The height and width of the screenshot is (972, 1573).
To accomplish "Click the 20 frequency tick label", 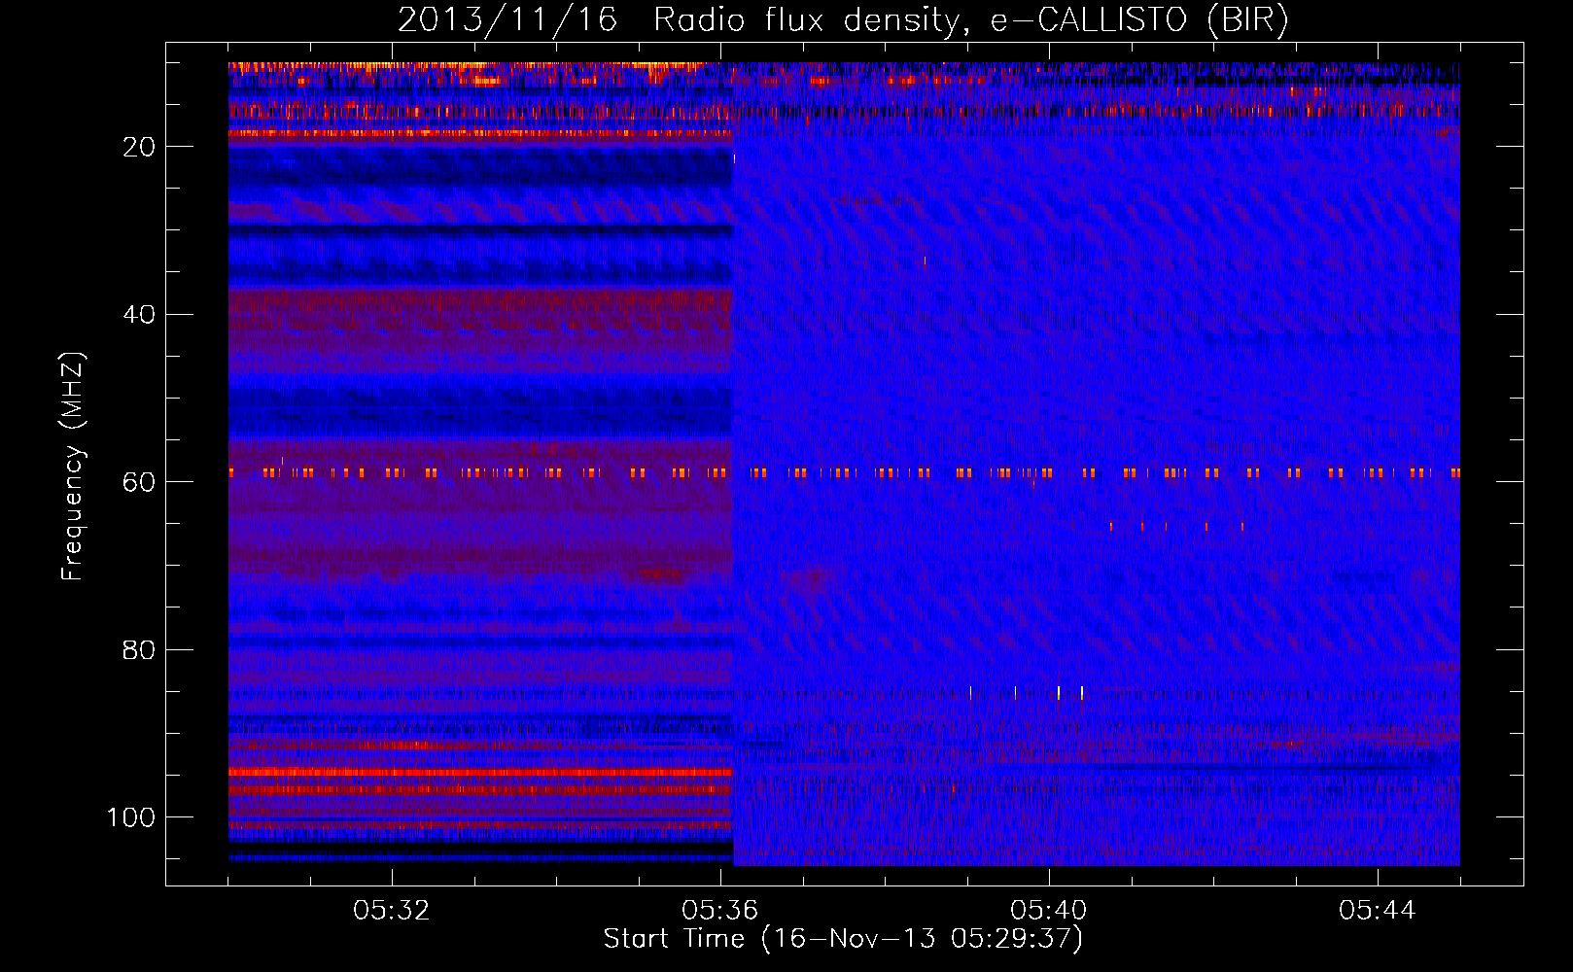I will 140,147.
